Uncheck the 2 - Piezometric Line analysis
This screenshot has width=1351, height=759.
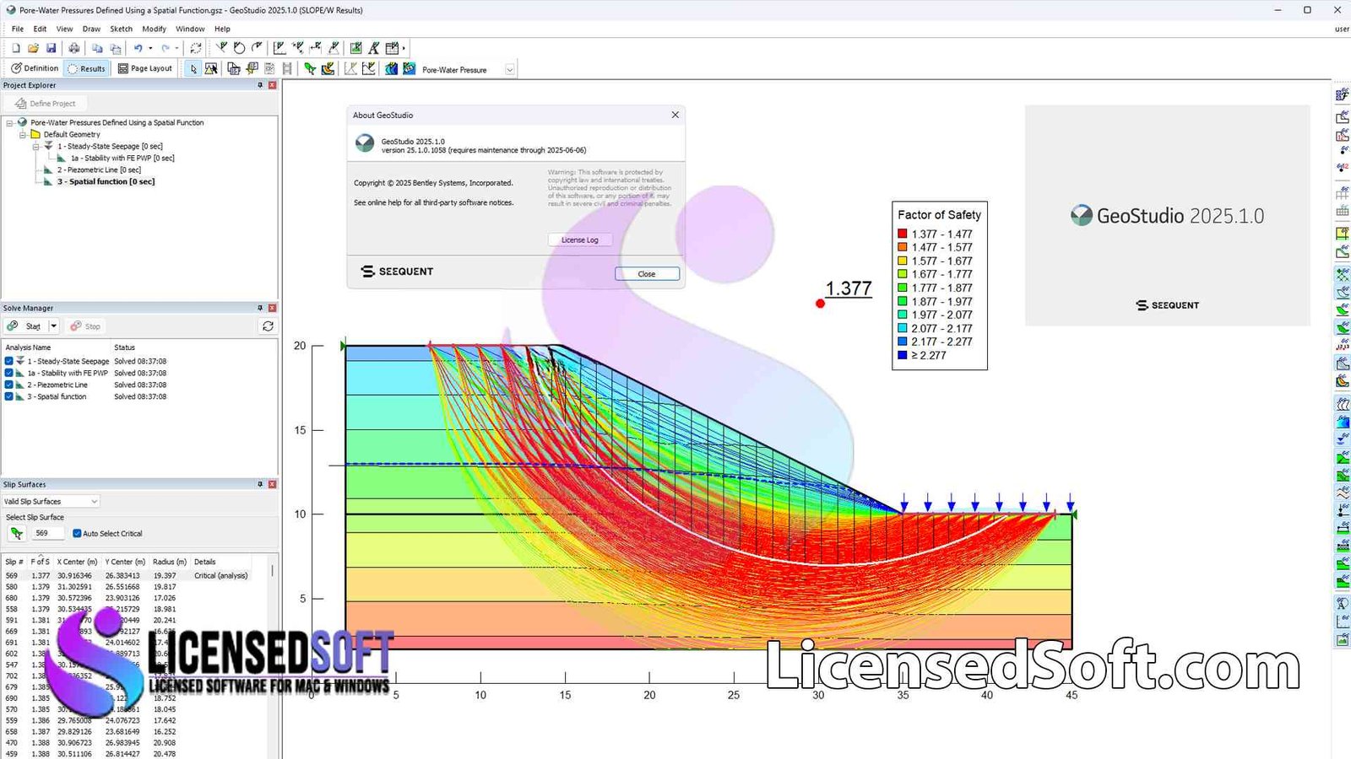tap(9, 385)
